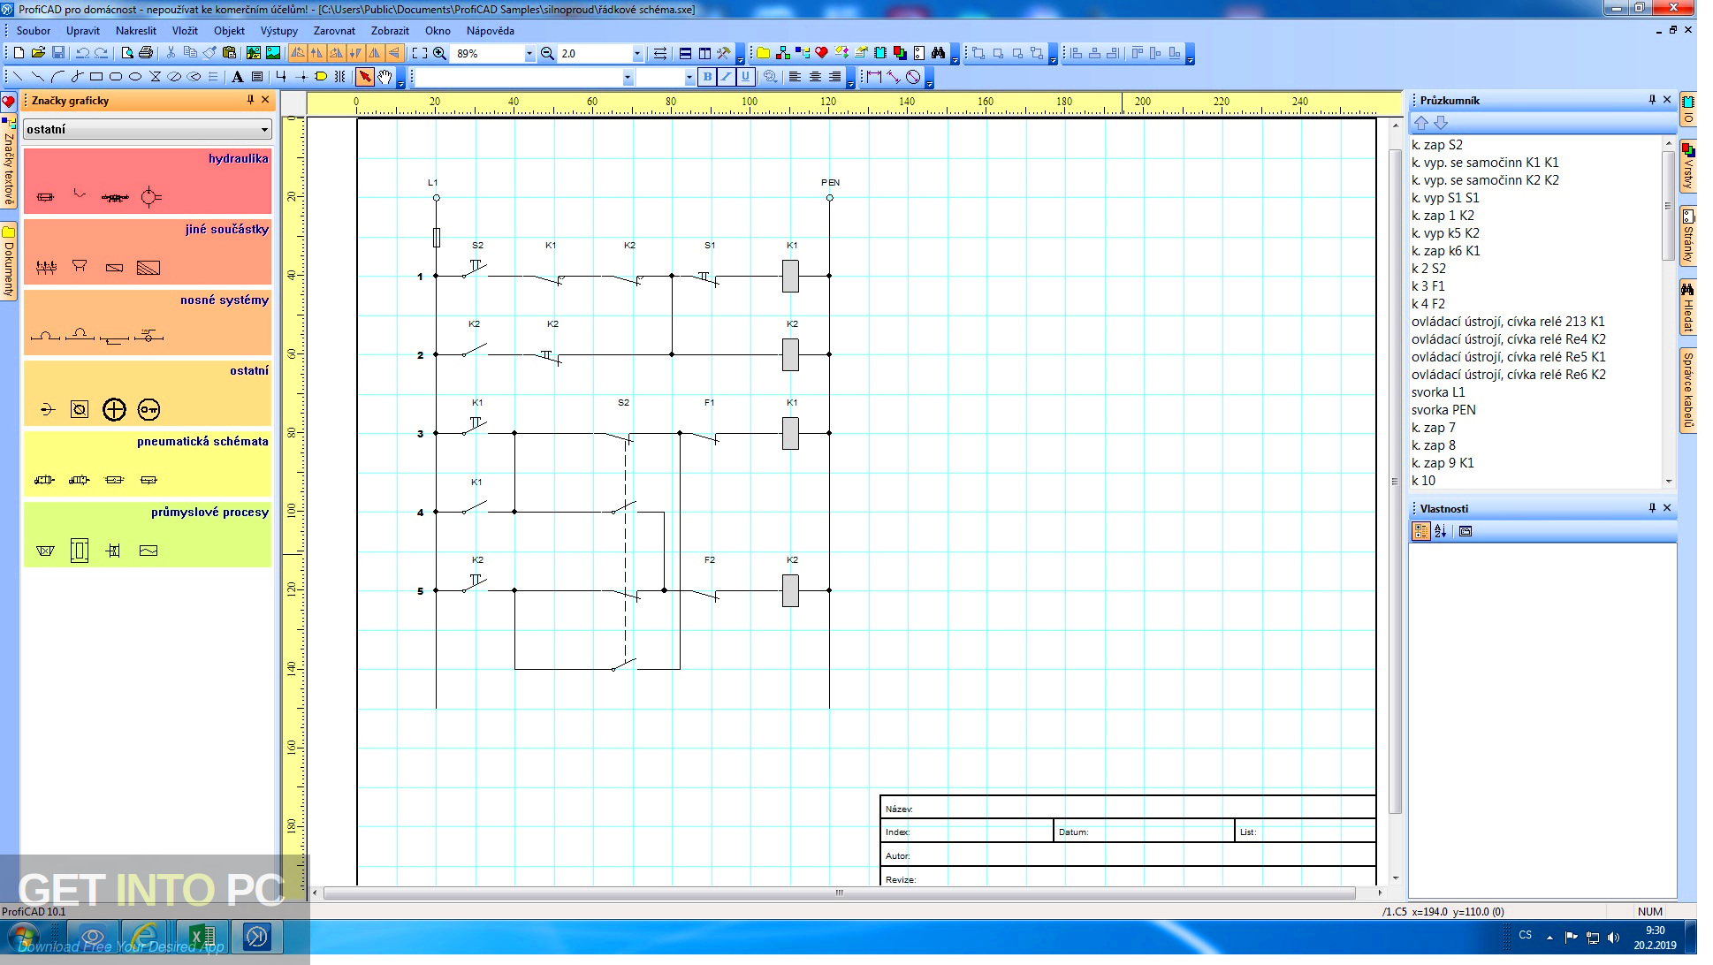
Task: Select the text tool marked A
Action: (238, 77)
